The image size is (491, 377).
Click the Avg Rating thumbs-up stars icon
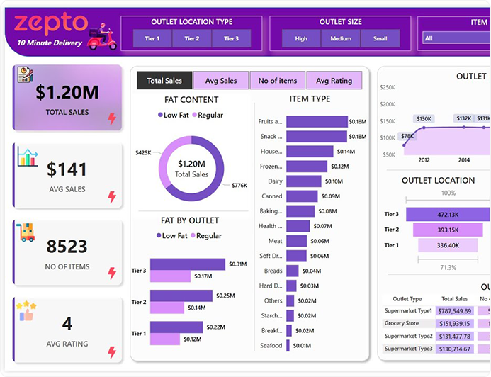(27, 310)
